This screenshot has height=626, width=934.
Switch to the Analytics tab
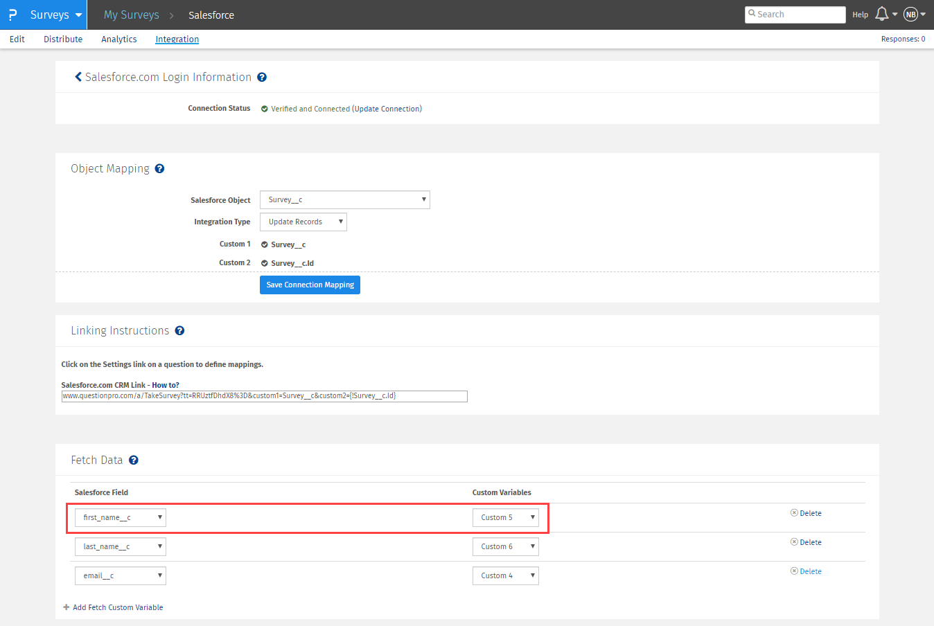(118, 39)
